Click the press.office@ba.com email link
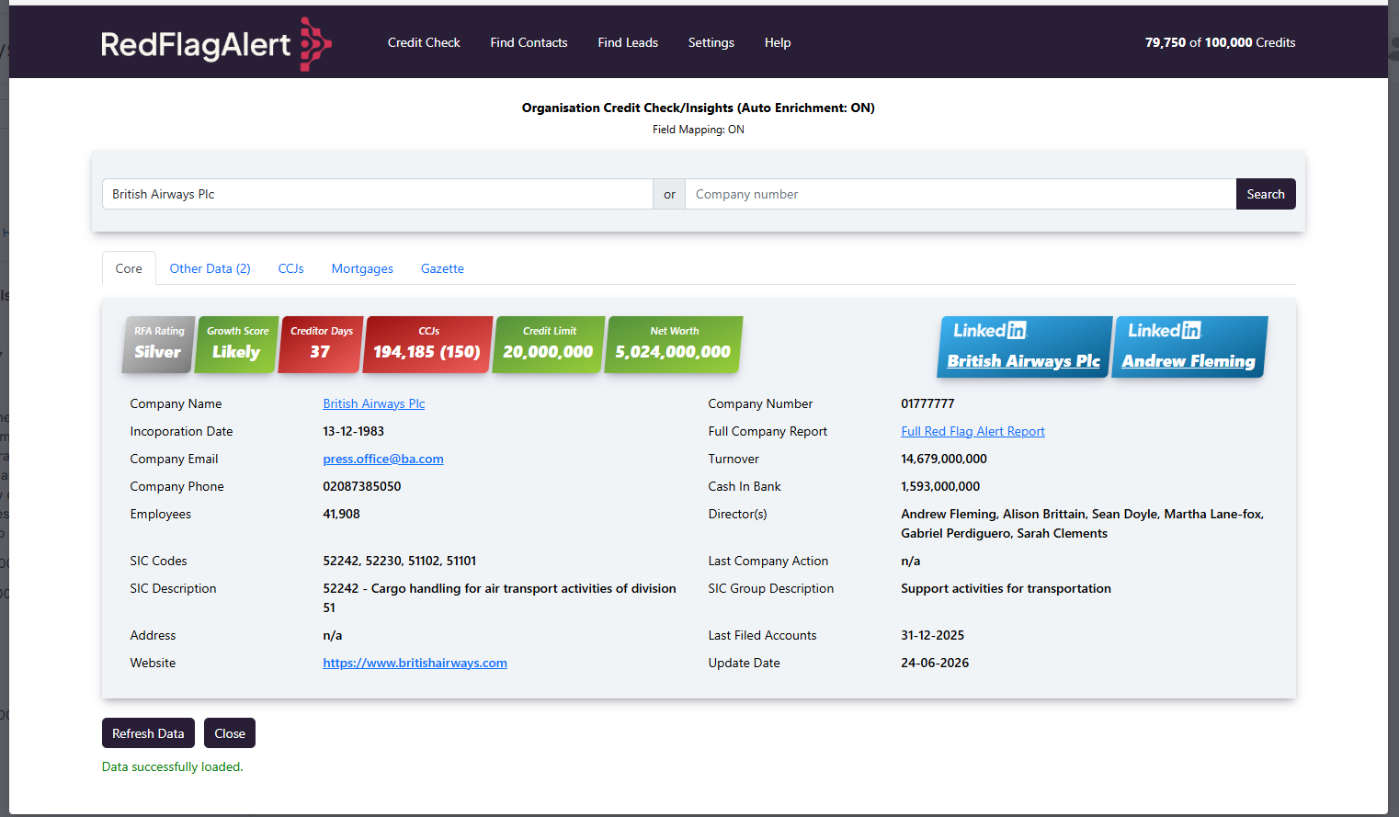The height and width of the screenshot is (817, 1399). point(383,459)
